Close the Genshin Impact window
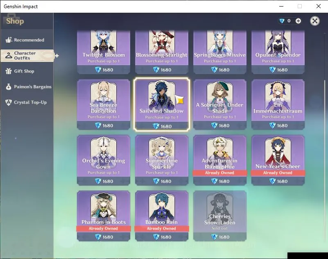Image resolution: width=328 pixels, height=259 pixels. 319,6
